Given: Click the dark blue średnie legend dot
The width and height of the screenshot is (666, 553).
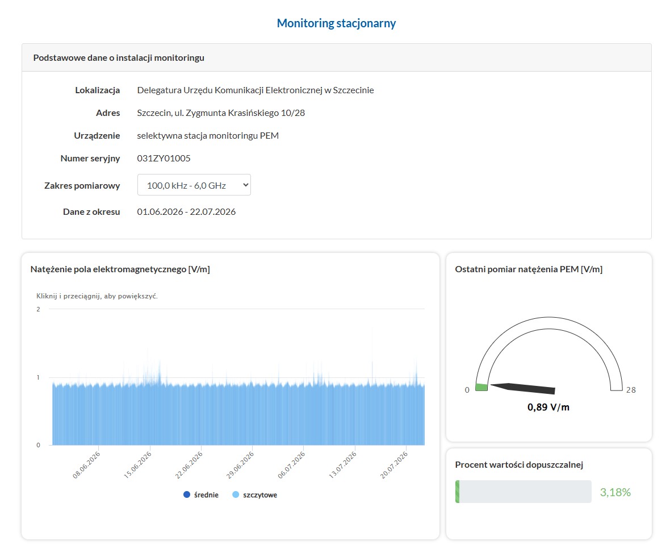Looking at the screenshot, I should (186, 494).
